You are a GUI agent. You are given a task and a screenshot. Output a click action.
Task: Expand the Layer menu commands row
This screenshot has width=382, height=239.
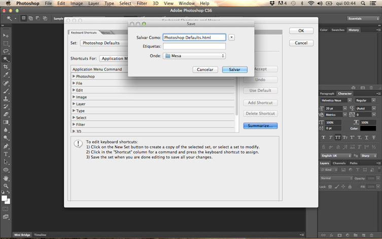[74, 104]
